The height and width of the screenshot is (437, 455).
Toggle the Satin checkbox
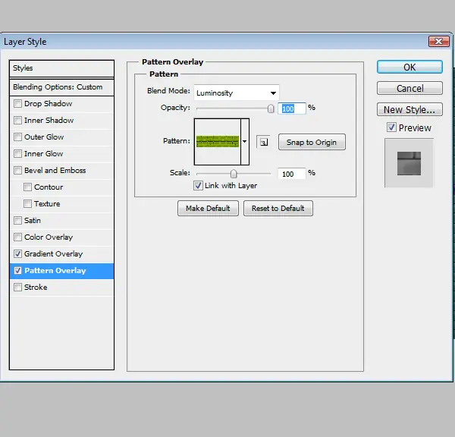click(17, 220)
